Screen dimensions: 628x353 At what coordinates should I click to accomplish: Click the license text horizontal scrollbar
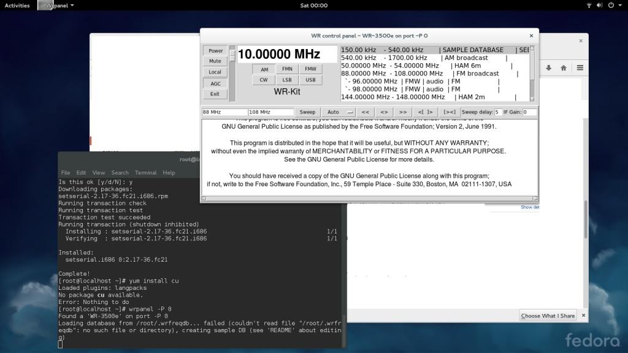tap(369, 199)
